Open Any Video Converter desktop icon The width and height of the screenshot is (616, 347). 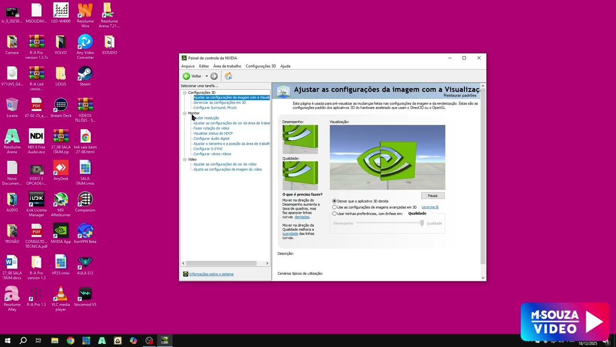(85, 47)
